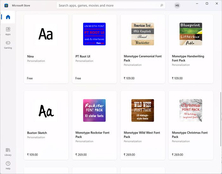222x174 pixels.
Task: Click Personalization label under Nina
Action: (x=36, y=61)
